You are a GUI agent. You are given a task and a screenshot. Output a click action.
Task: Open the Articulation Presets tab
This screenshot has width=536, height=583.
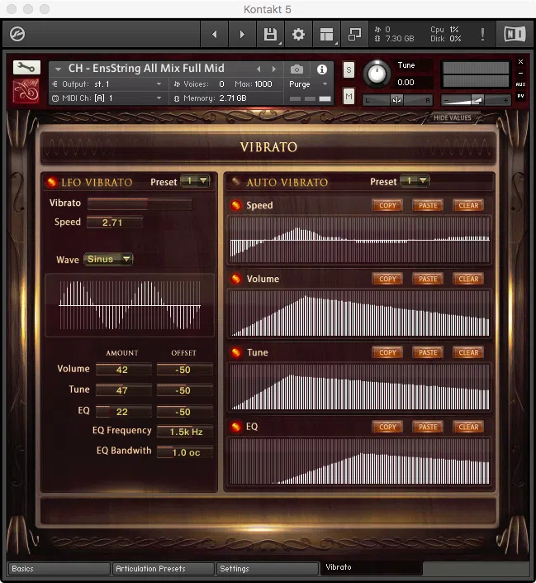coord(163,568)
